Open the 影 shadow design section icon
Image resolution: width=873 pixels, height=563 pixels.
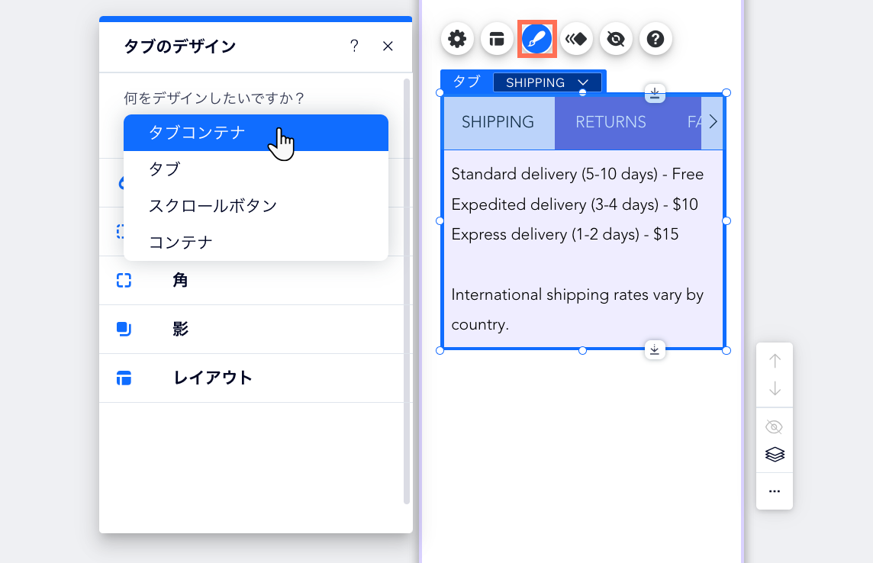click(x=124, y=329)
